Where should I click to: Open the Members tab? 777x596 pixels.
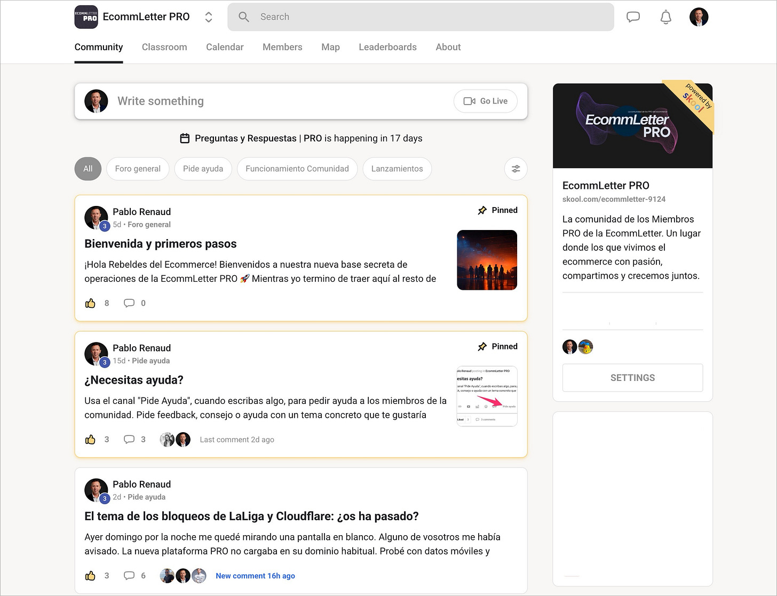click(282, 47)
